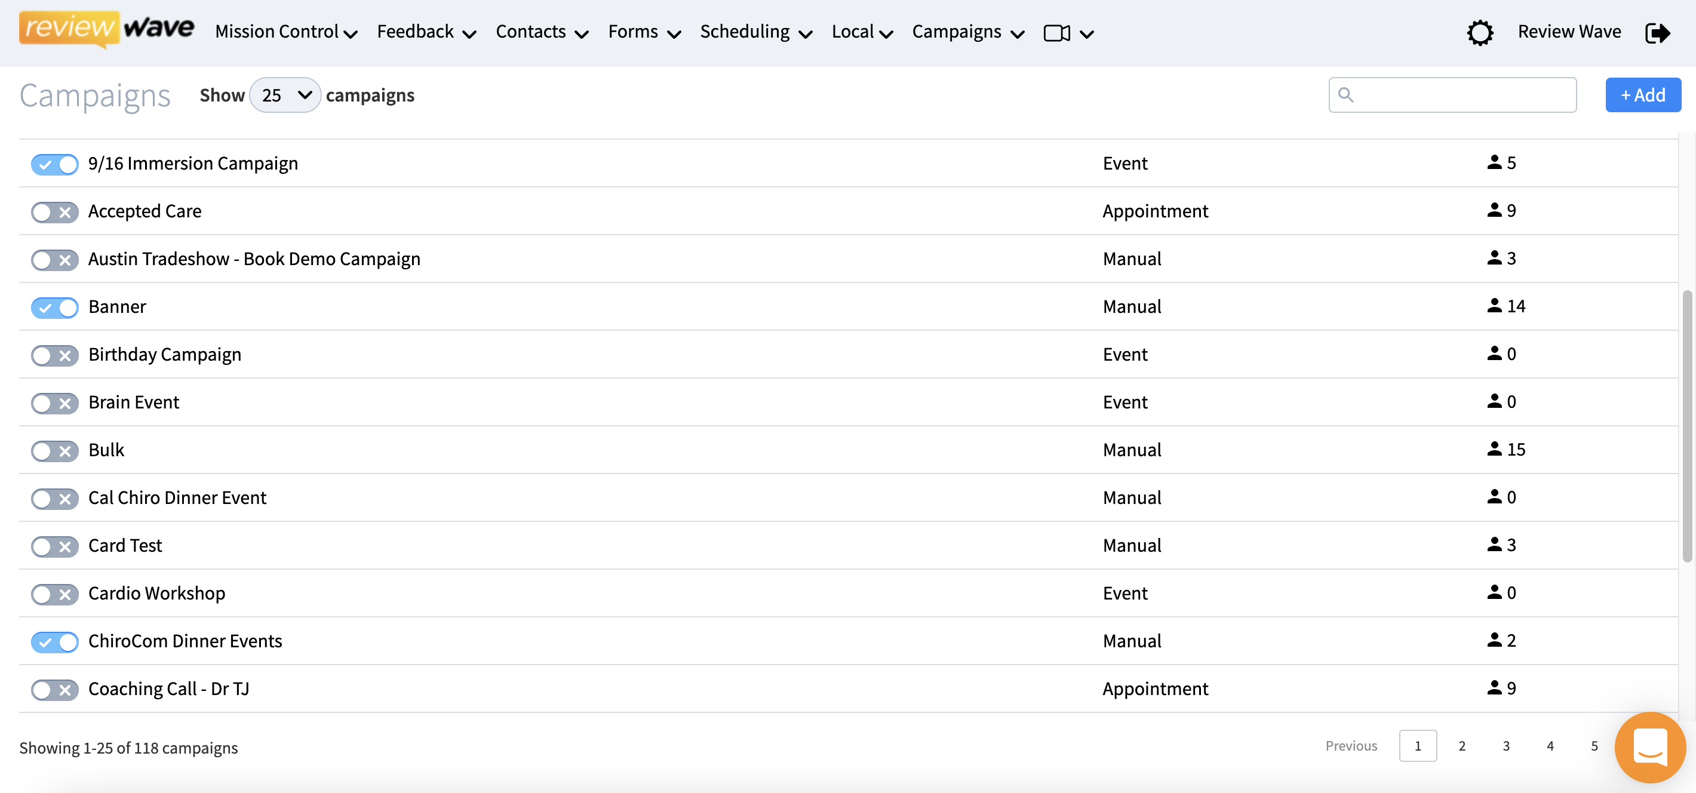
Task: Open the video camera menu icon
Action: point(1056,33)
